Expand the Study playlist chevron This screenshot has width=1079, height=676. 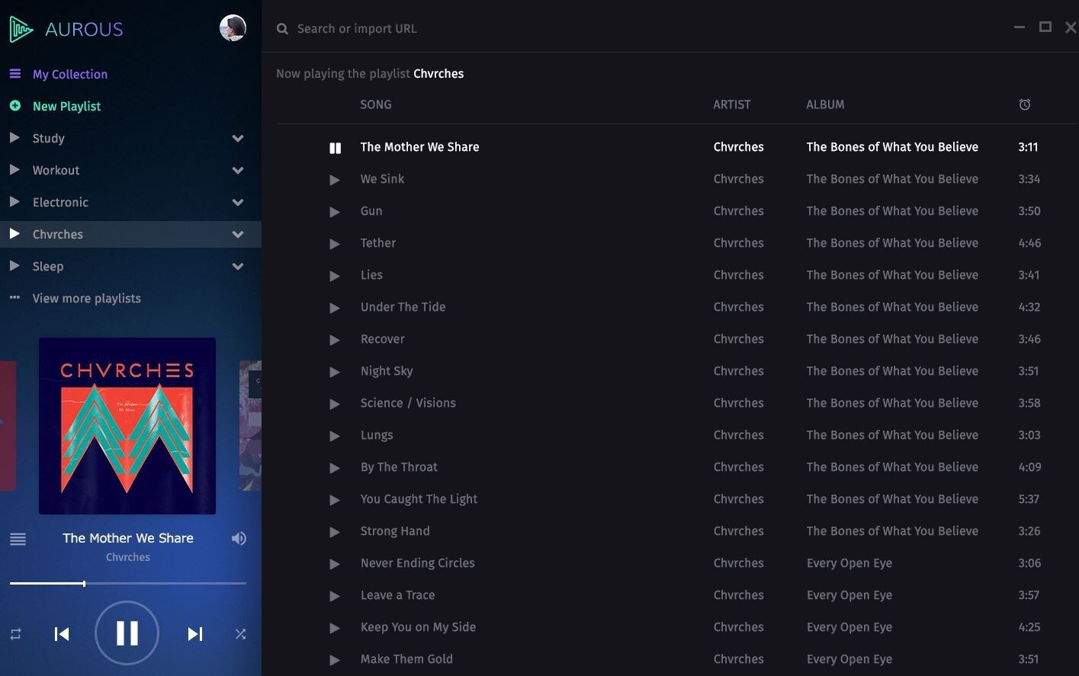pos(238,139)
